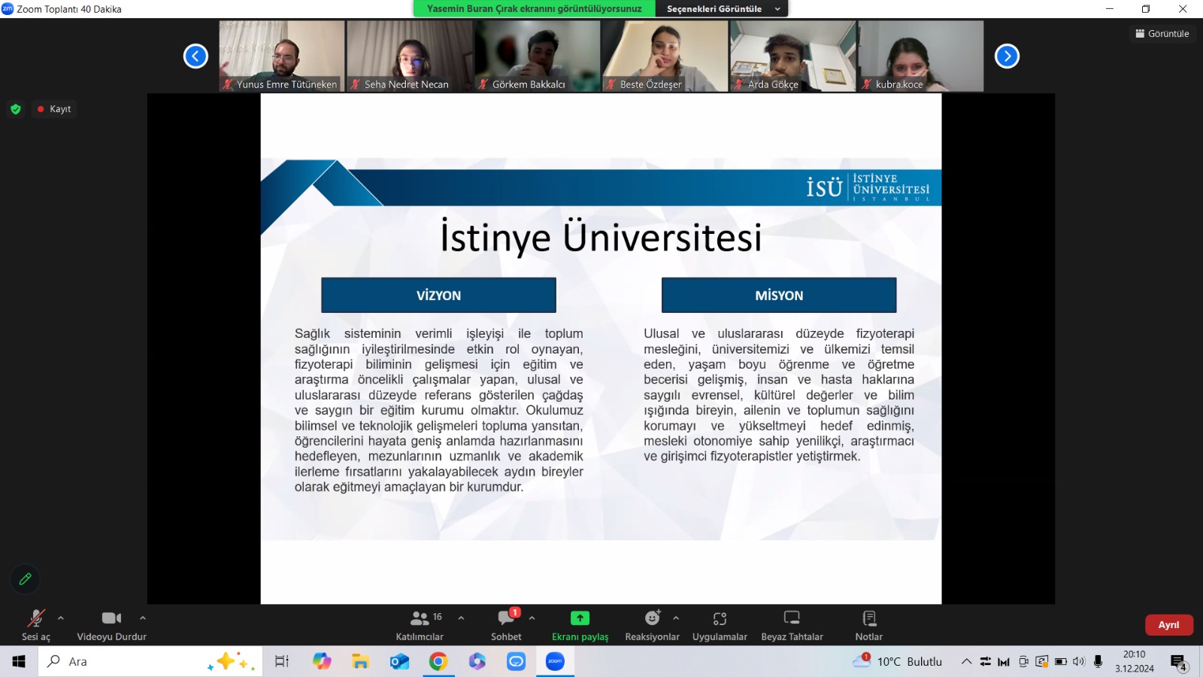Click the green annotation pencil icon
This screenshot has width=1203, height=677.
click(25, 579)
